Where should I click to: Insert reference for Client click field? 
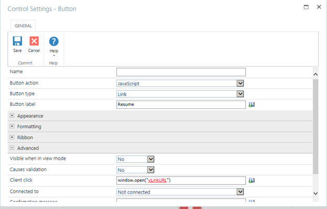[252, 180]
